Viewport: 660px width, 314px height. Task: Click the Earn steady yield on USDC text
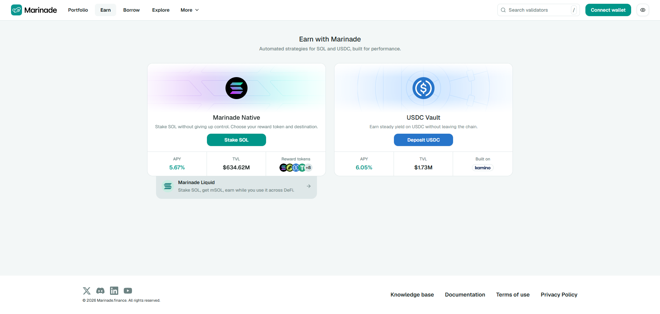(423, 127)
